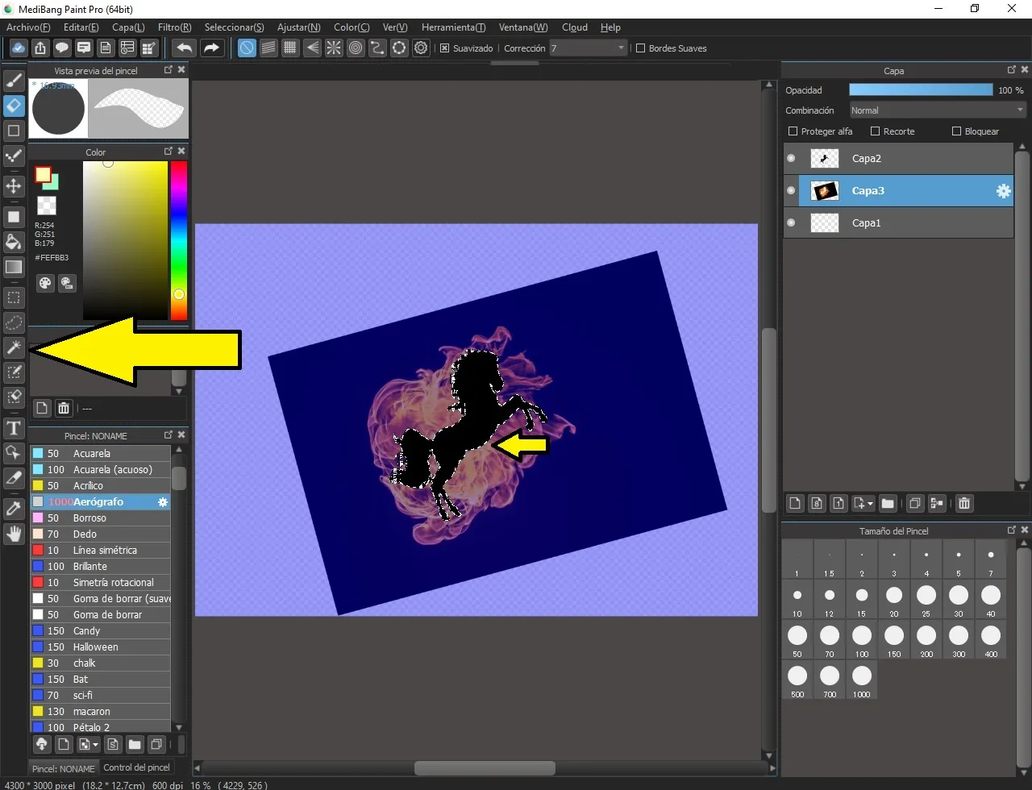Select the Brush tool in the left toolbar
Screen dimensions: 1032x790
[14, 81]
